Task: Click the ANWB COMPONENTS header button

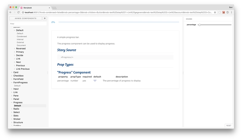Action: 25,18
